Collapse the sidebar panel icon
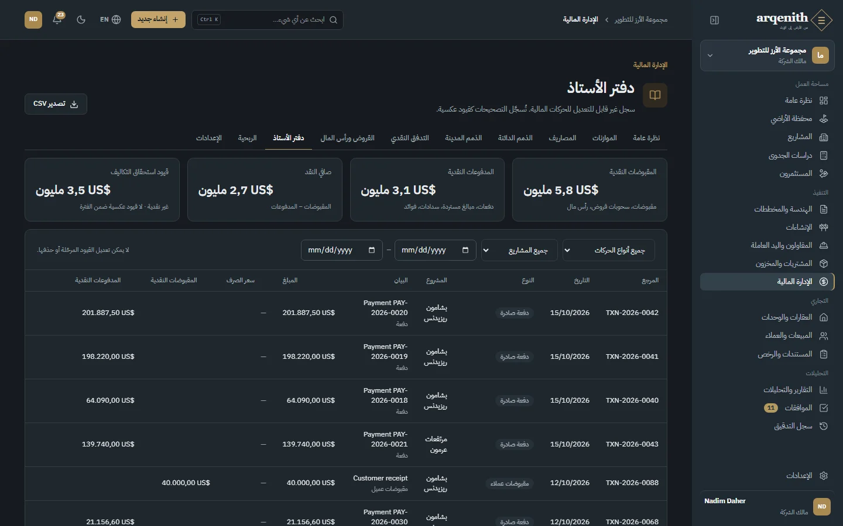This screenshot has width=843, height=526. pyautogui.click(x=714, y=20)
